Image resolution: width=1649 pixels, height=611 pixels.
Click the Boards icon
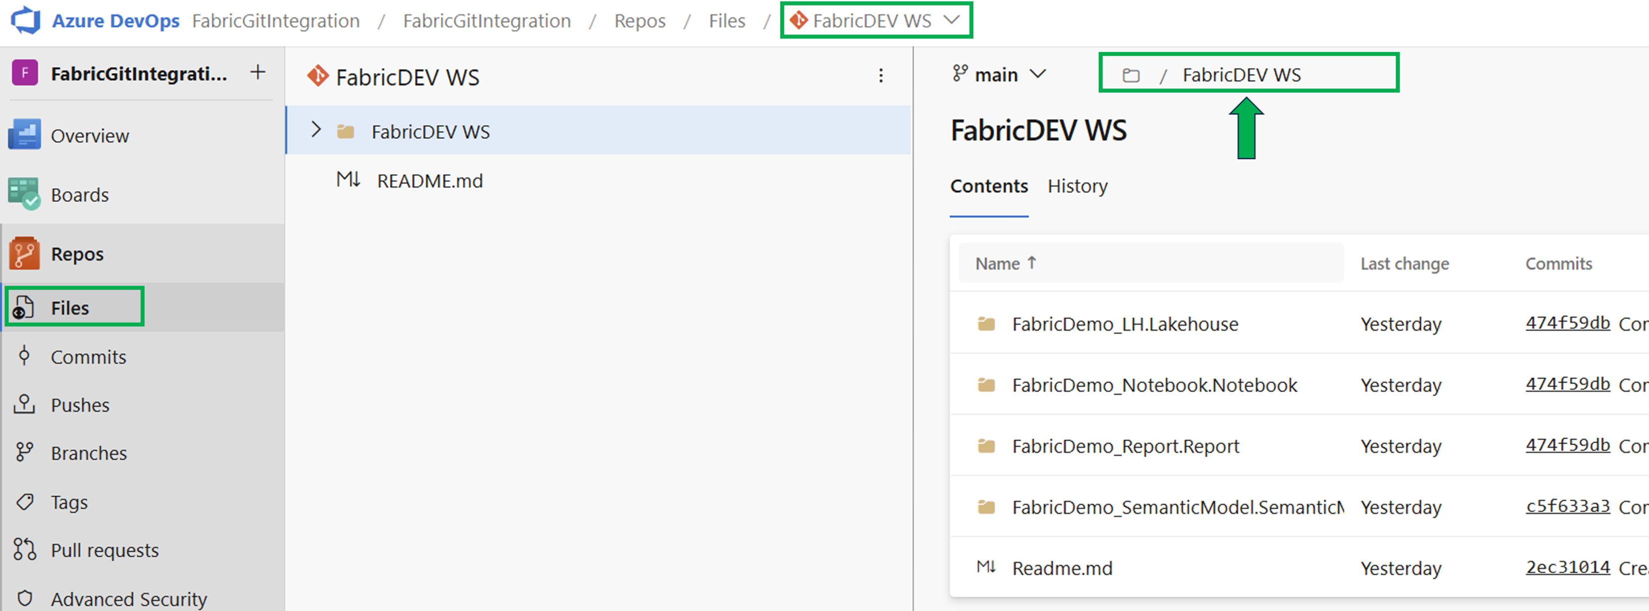point(25,194)
